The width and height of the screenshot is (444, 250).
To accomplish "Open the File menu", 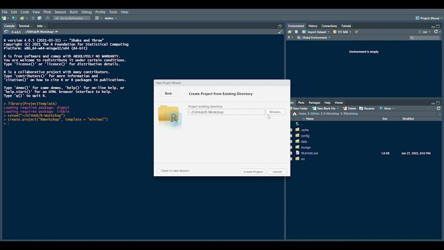I will tap(5, 12).
